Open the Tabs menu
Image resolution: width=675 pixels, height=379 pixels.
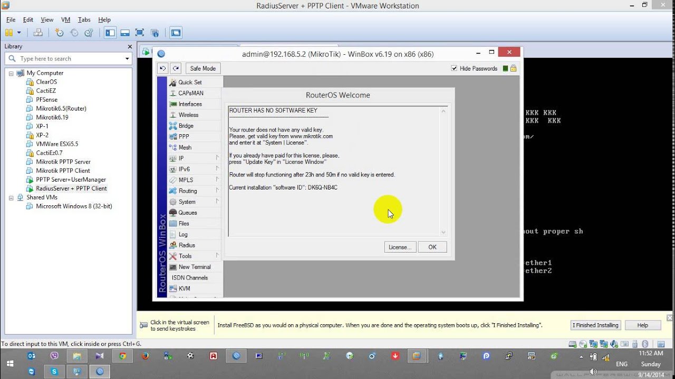(84, 19)
